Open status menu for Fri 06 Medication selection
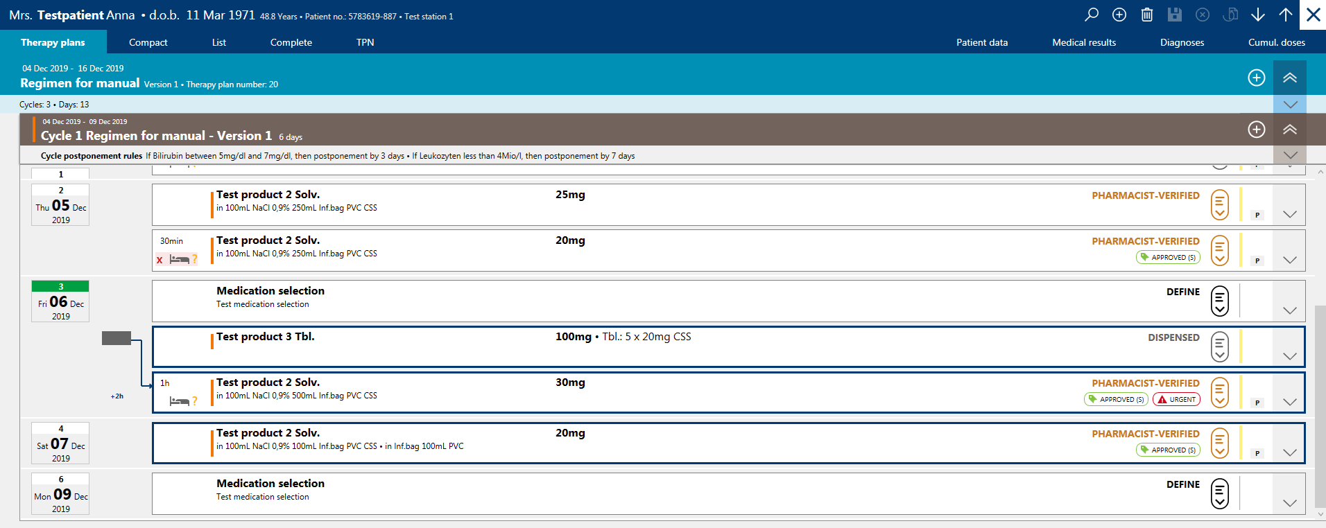This screenshot has width=1326, height=528. pos(1220,301)
